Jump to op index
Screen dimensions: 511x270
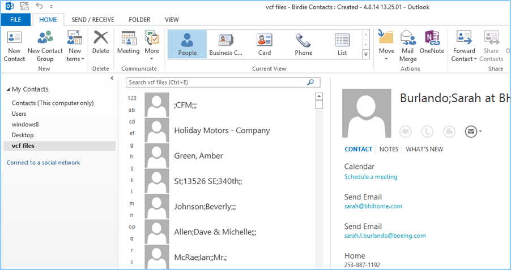[131, 227]
